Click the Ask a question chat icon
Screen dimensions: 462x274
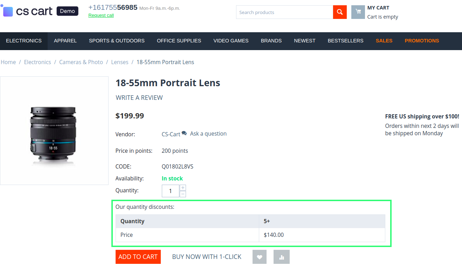pos(184,133)
